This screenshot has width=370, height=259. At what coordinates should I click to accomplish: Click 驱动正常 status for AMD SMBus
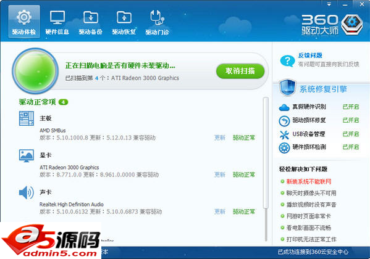[x=244, y=138]
